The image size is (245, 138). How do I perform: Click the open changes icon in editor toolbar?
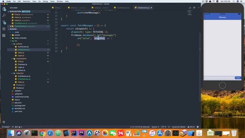[x=190, y=8]
